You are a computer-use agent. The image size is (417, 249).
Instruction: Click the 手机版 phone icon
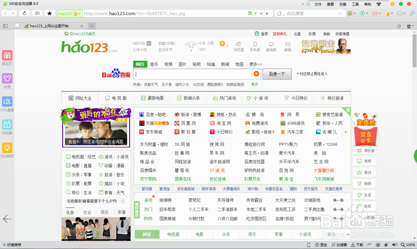click(x=255, y=44)
